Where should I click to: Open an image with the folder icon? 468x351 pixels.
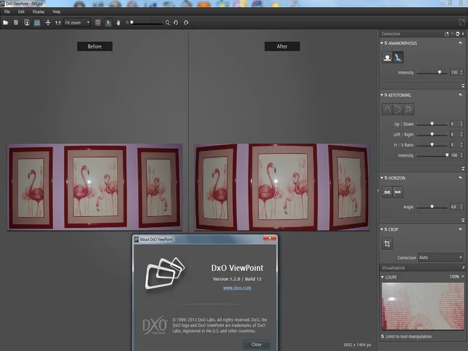tap(5, 23)
